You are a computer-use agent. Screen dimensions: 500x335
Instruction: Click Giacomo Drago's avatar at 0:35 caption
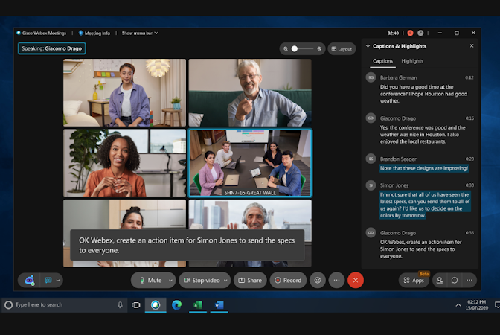click(x=371, y=232)
